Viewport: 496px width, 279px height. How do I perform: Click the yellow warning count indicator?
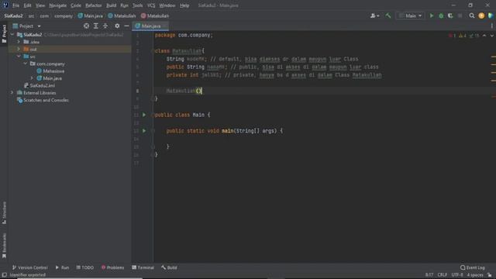pos(463,36)
